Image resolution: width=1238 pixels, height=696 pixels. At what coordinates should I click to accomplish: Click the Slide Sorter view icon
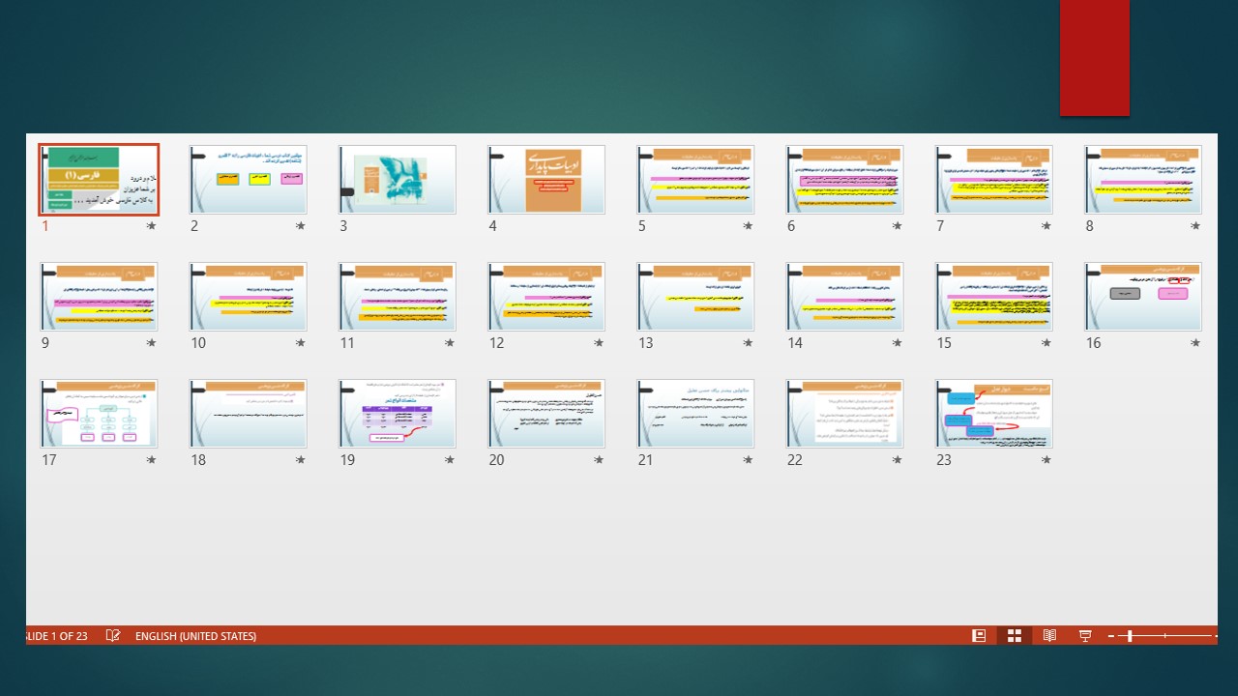coord(1015,636)
